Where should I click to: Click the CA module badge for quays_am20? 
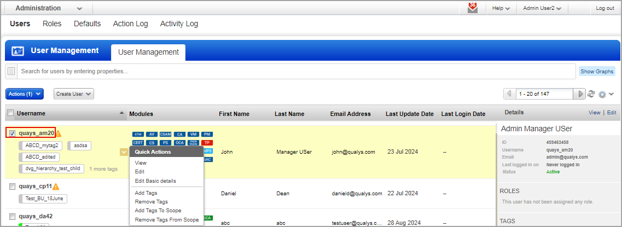click(x=179, y=135)
